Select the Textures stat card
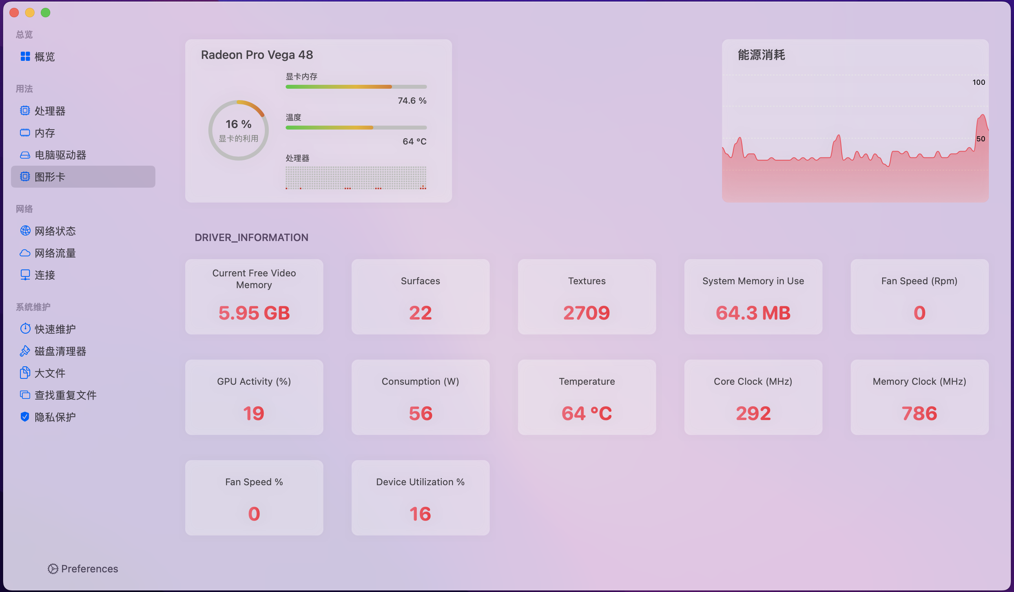The image size is (1014, 592). 586,297
